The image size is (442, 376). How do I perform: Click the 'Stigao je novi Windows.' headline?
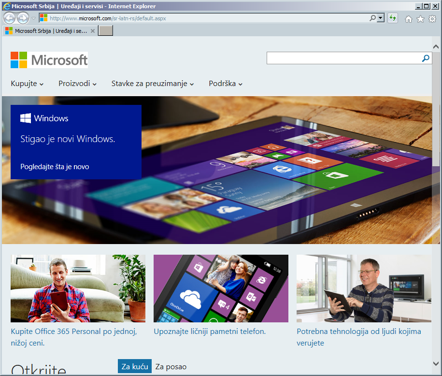pyautogui.click(x=68, y=139)
